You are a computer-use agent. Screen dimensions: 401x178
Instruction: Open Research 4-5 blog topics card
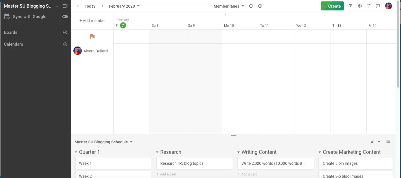[194, 163]
